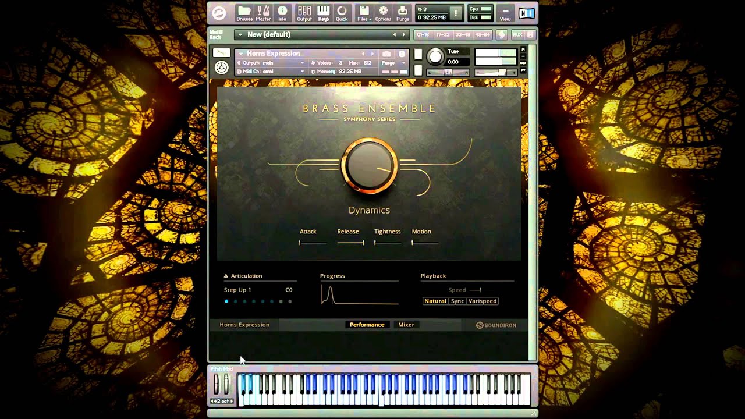Open the multi script editor icon

501,35
